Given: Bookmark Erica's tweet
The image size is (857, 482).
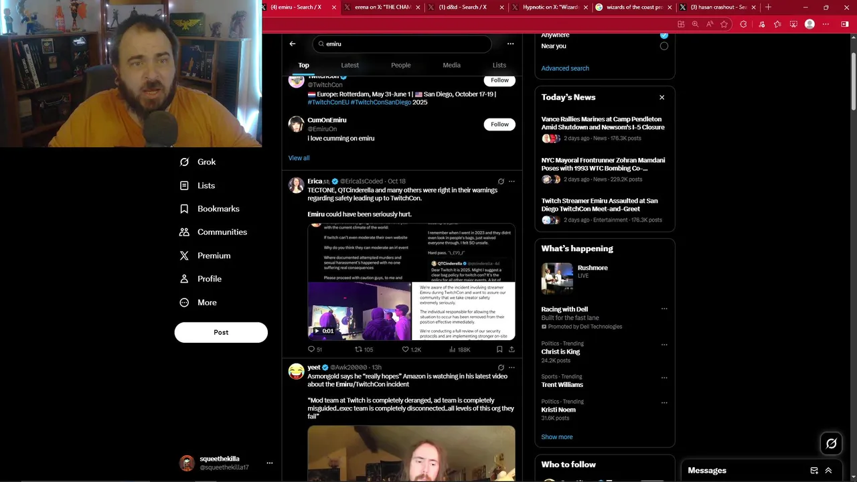Looking at the screenshot, I should (499, 349).
